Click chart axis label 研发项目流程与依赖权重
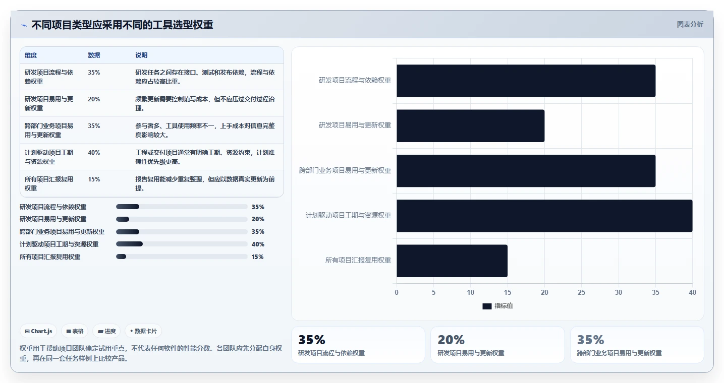 pyautogui.click(x=355, y=81)
